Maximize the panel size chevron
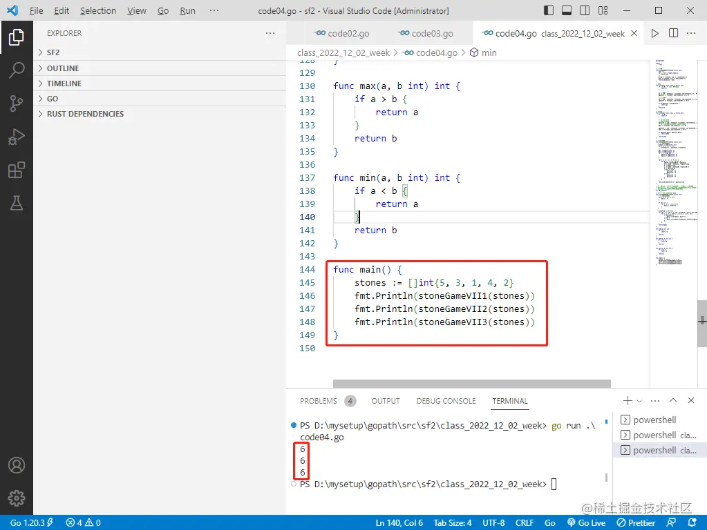 tap(673, 400)
